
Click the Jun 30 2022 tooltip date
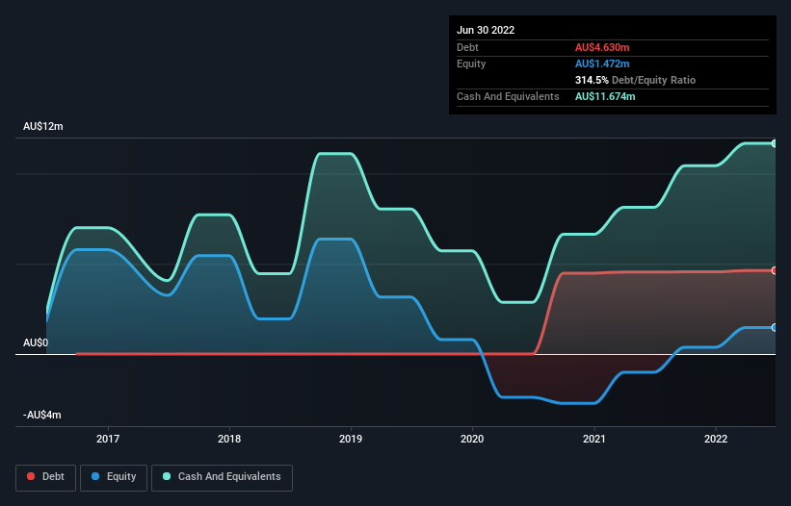click(x=486, y=30)
